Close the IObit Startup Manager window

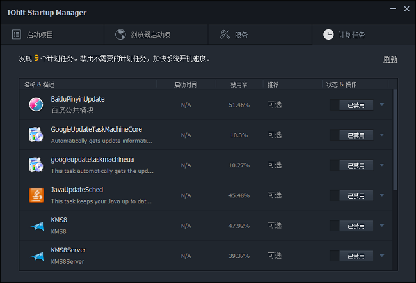(x=406, y=9)
